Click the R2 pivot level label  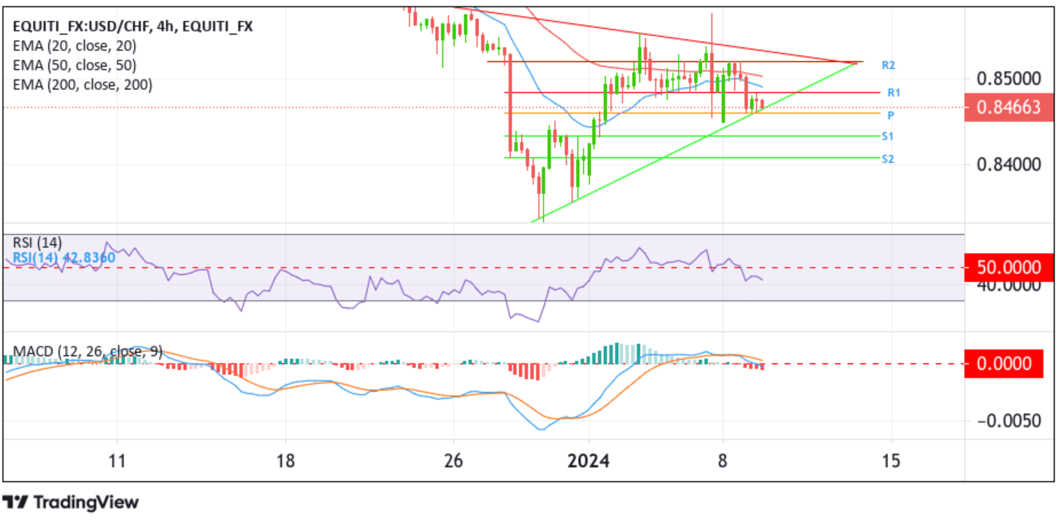pyautogui.click(x=888, y=65)
